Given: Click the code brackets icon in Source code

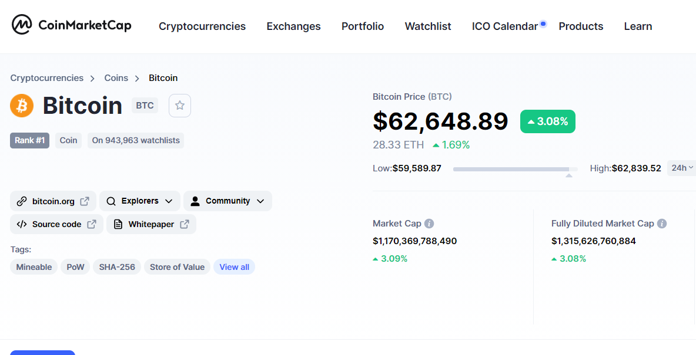Looking at the screenshot, I should point(22,224).
